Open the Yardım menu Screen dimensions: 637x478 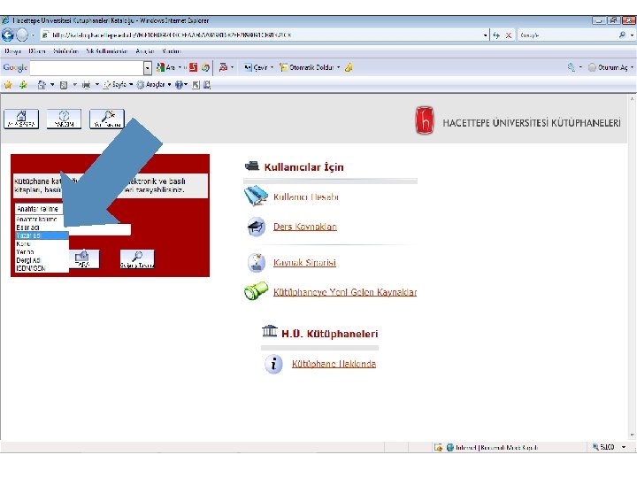pos(171,51)
